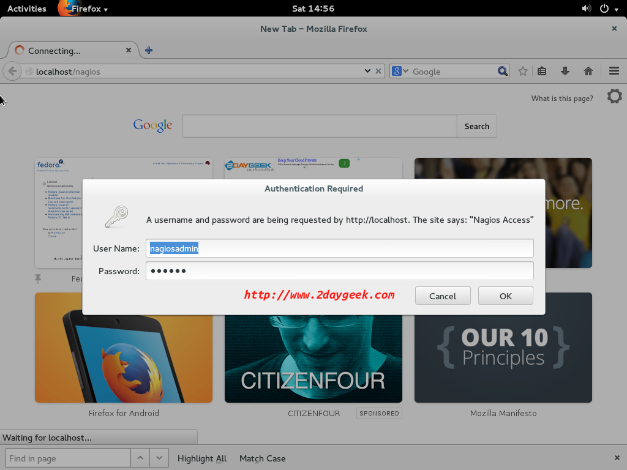The width and height of the screenshot is (627, 470).
Task: Go to the Home page icon
Action: click(x=588, y=71)
